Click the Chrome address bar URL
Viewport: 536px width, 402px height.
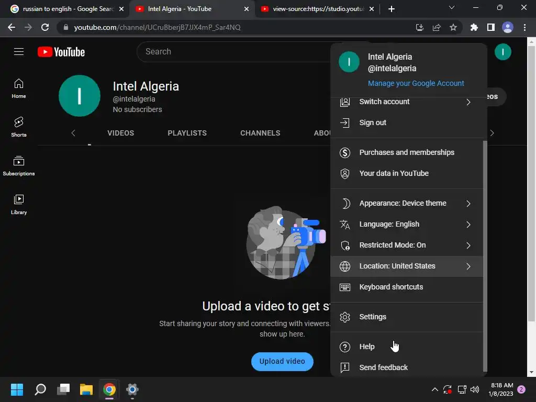click(x=157, y=27)
